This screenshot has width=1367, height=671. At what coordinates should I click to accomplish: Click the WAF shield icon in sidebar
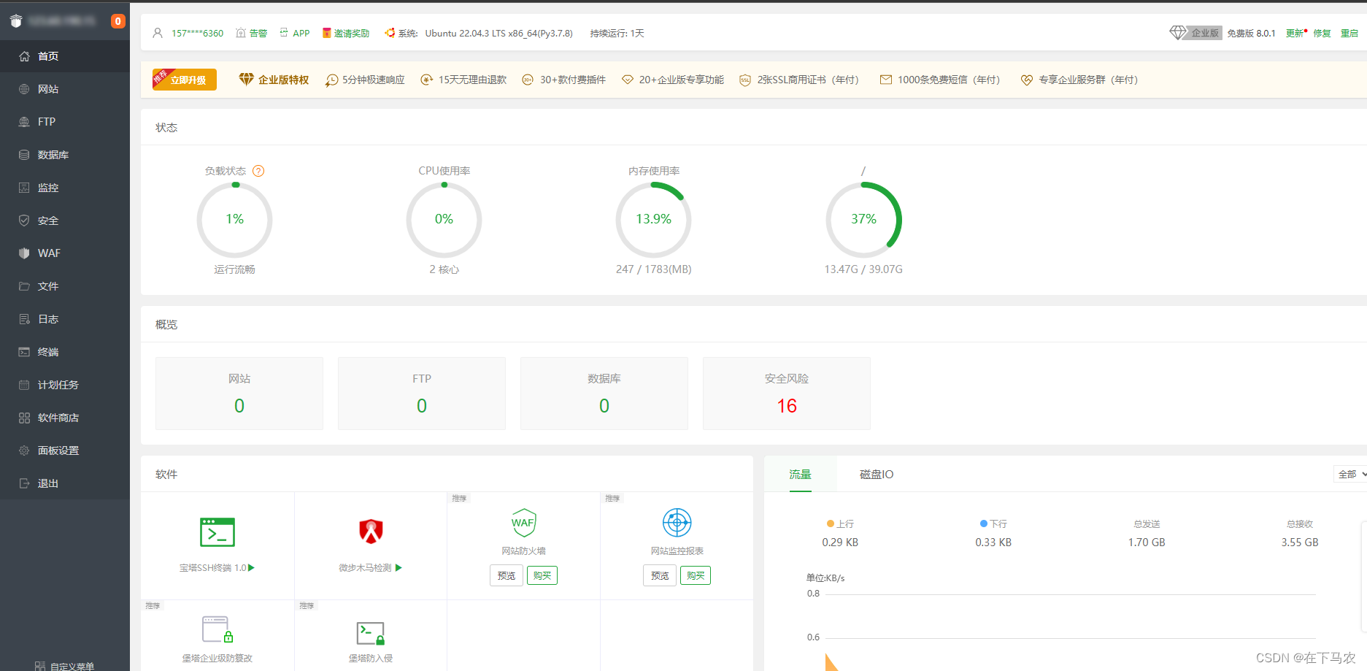pyautogui.click(x=24, y=253)
